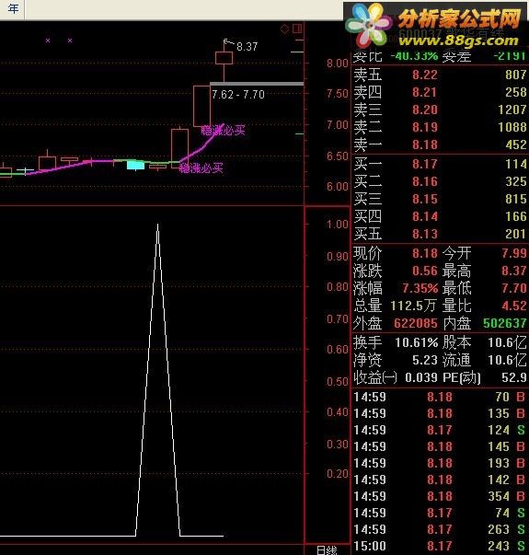
Task: Click the peak of the white indicator spike
Action: click(x=157, y=225)
